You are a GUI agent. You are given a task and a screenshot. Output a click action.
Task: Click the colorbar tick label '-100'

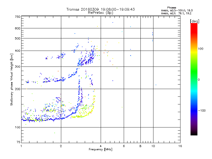click(202, 111)
